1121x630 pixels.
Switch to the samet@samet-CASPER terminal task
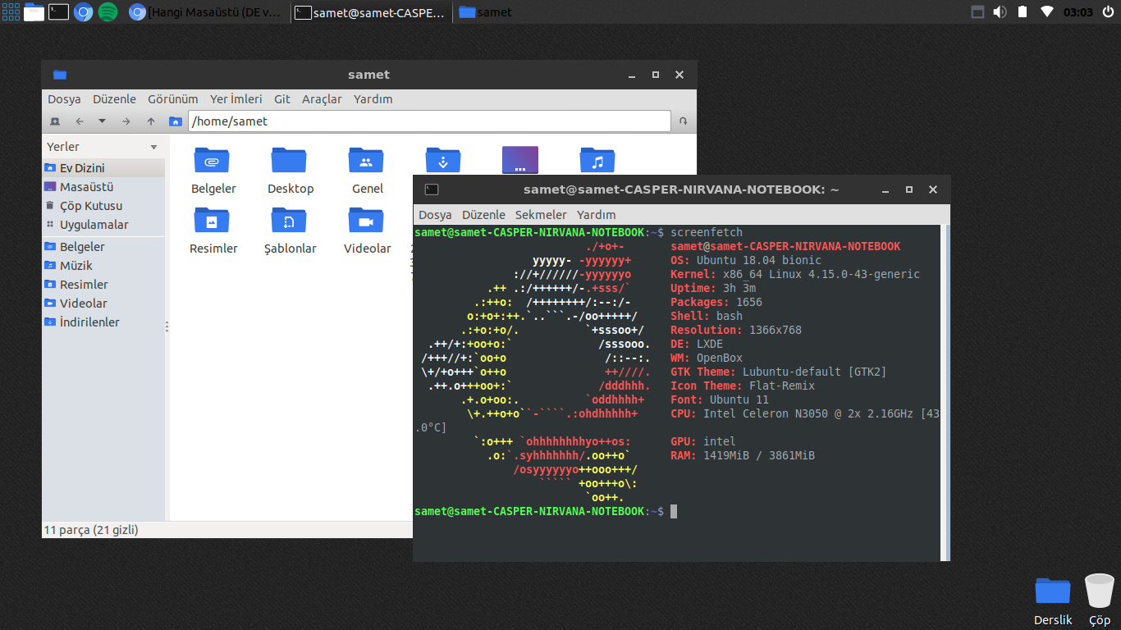pos(371,12)
